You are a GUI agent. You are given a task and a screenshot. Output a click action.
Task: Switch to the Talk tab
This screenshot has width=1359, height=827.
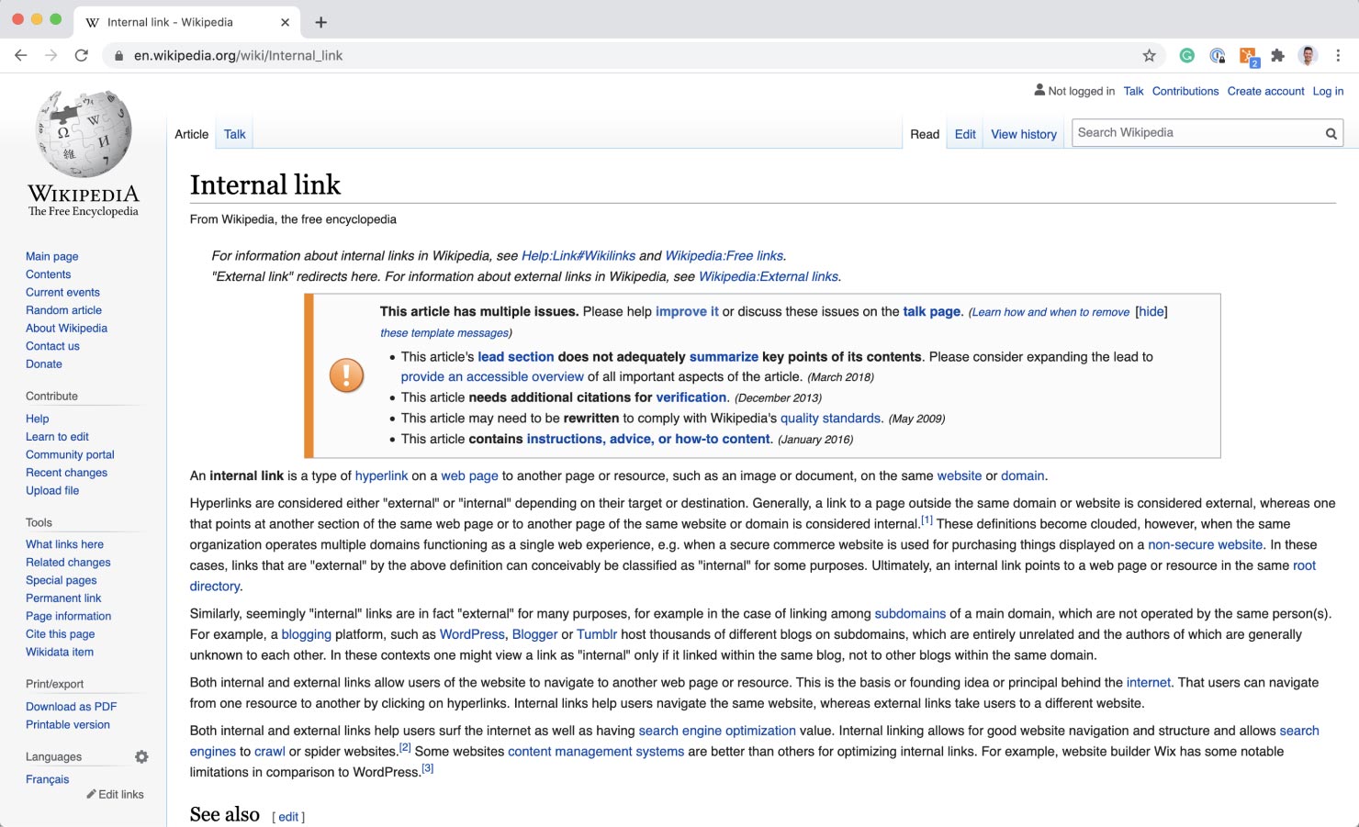click(x=234, y=134)
